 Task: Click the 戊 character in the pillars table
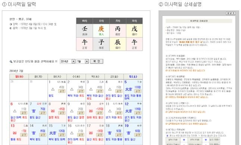(x=134, y=29)
